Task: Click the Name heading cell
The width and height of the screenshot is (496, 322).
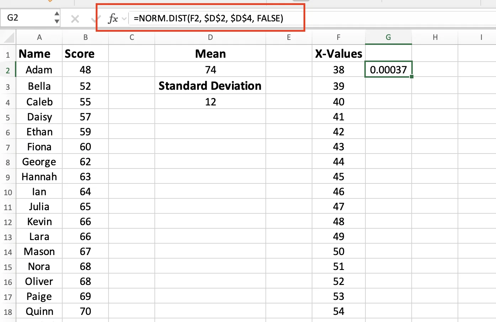Action: (x=39, y=53)
